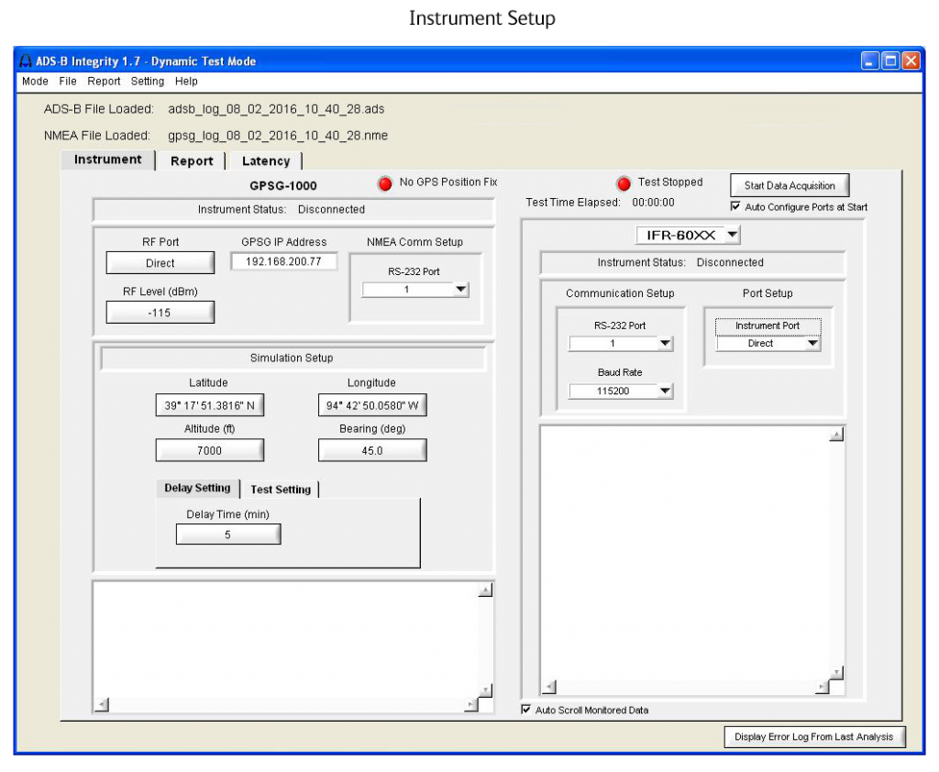
Task: Switch to the Latency tab
Action: point(266,161)
